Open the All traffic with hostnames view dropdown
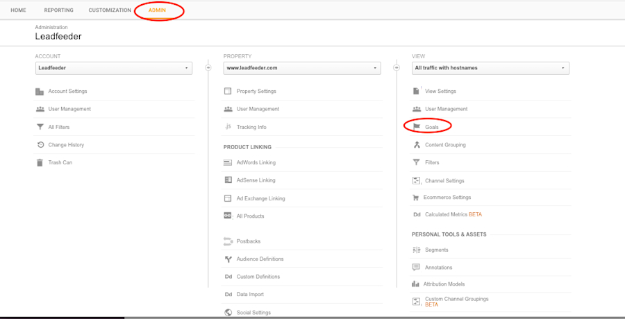Image resolution: width=625 pixels, height=319 pixels. [x=491, y=68]
